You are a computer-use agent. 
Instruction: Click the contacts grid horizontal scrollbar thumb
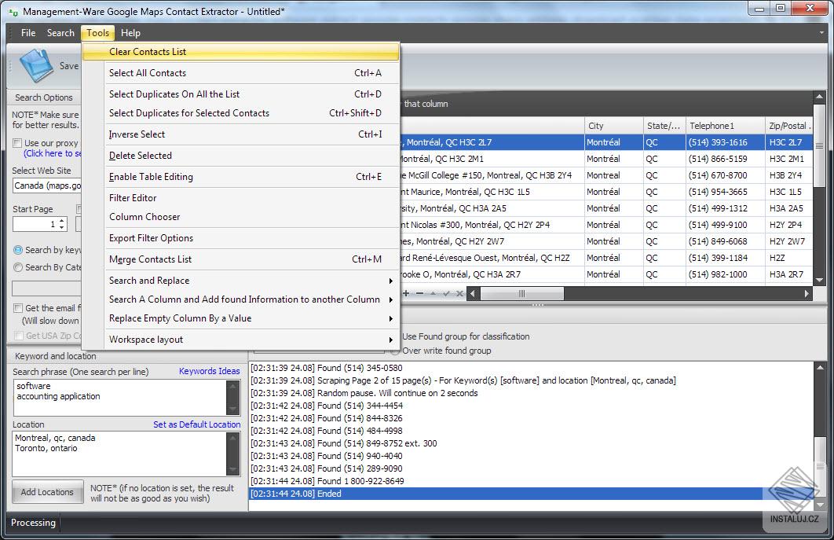pos(521,293)
